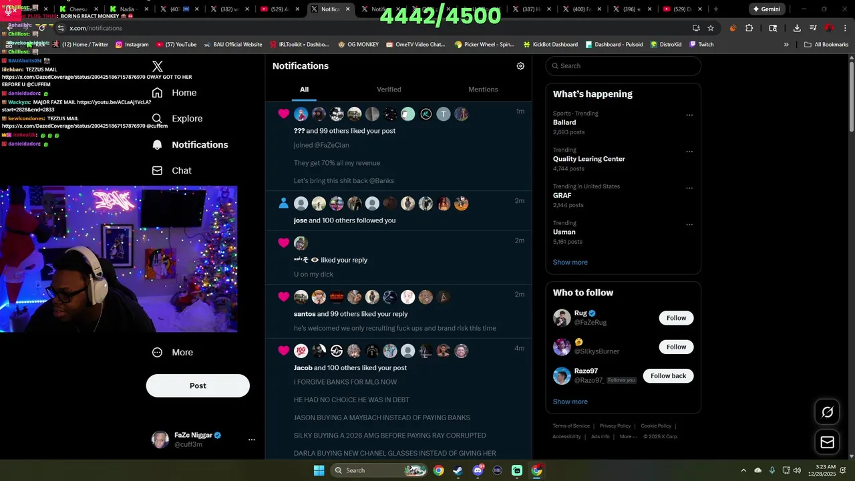Follow back Razo97
Viewport: 855px width, 481px height.
(x=668, y=375)
